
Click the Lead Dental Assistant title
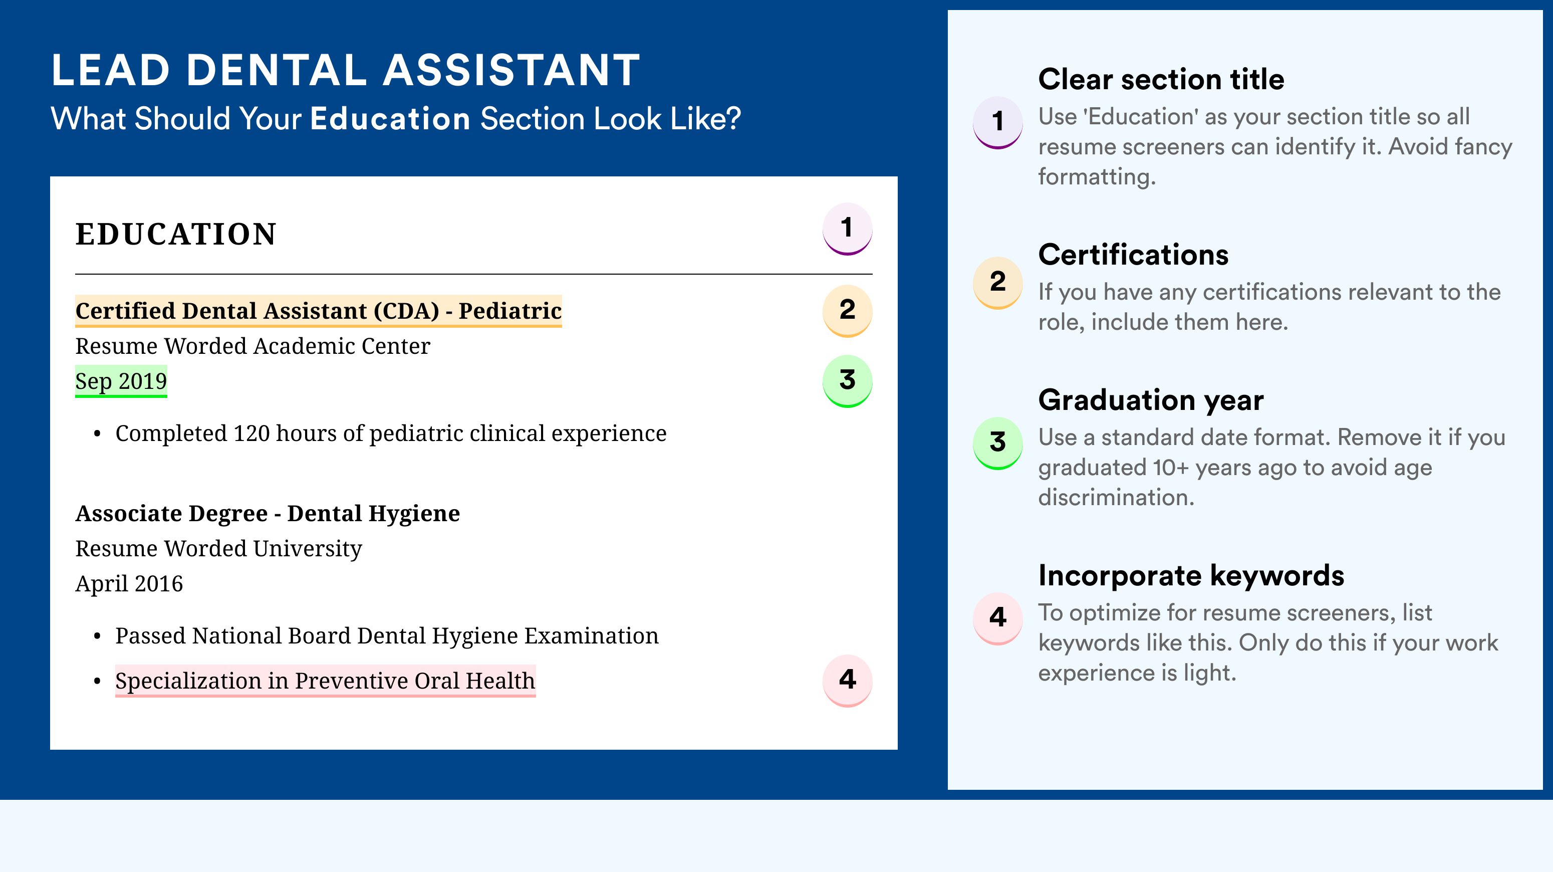point(346,70)
